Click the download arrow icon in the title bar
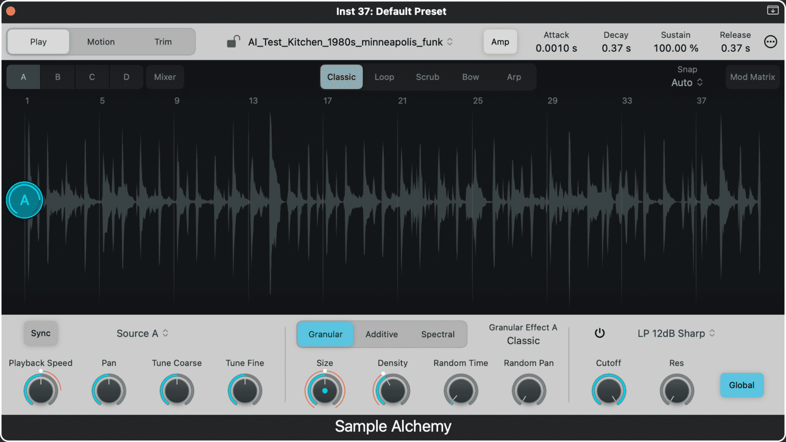Image resolution: width=786 pixels, height=442 pixels. tap(773, 10)
